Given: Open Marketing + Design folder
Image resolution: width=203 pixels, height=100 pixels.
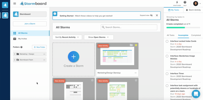Looking at the screenshot, I should click(30, 54).
